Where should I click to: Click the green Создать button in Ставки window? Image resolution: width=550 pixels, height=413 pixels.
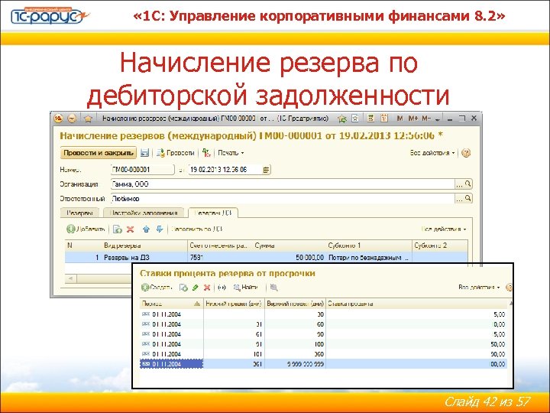tap(157, 288)
